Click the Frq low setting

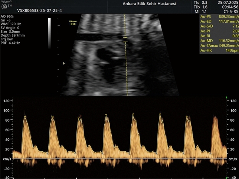click(x=7, y=39)
